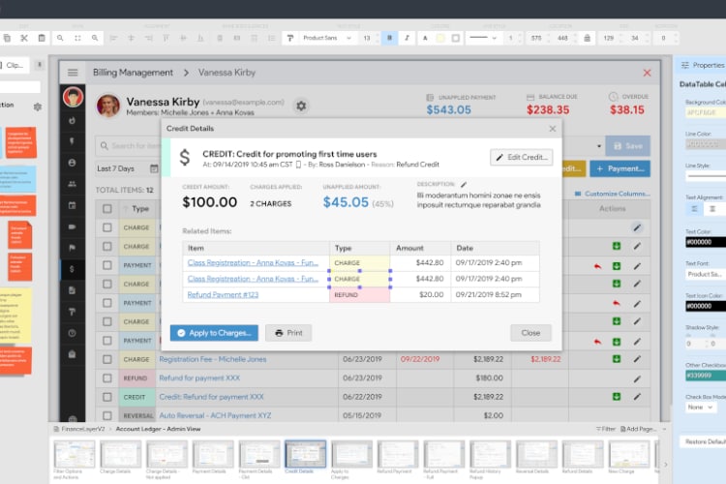Toggle bold text formatting
Viewport: 726px width, 484px height.
pos(389,38)
